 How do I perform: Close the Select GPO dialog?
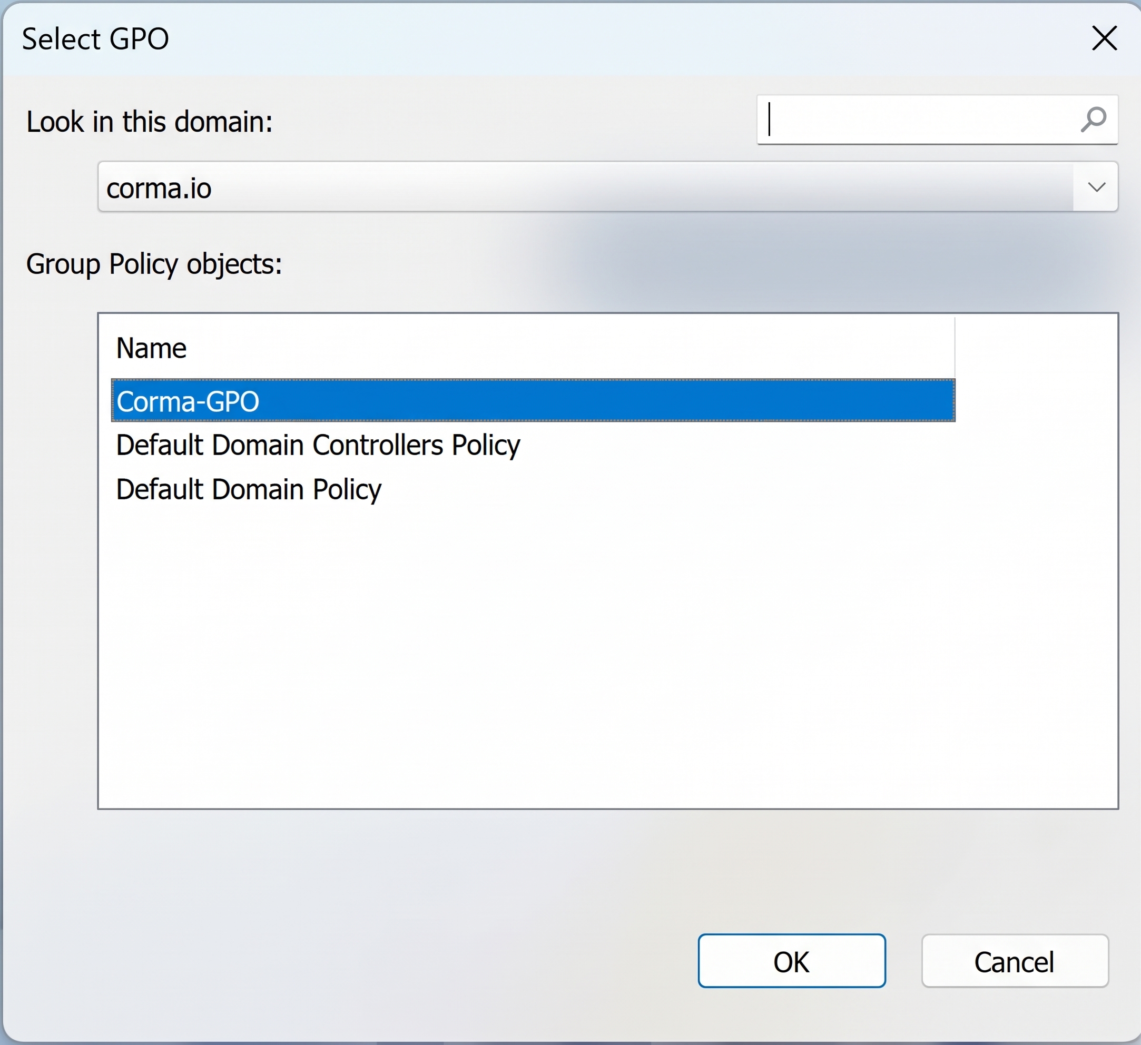pos(1104,38)
